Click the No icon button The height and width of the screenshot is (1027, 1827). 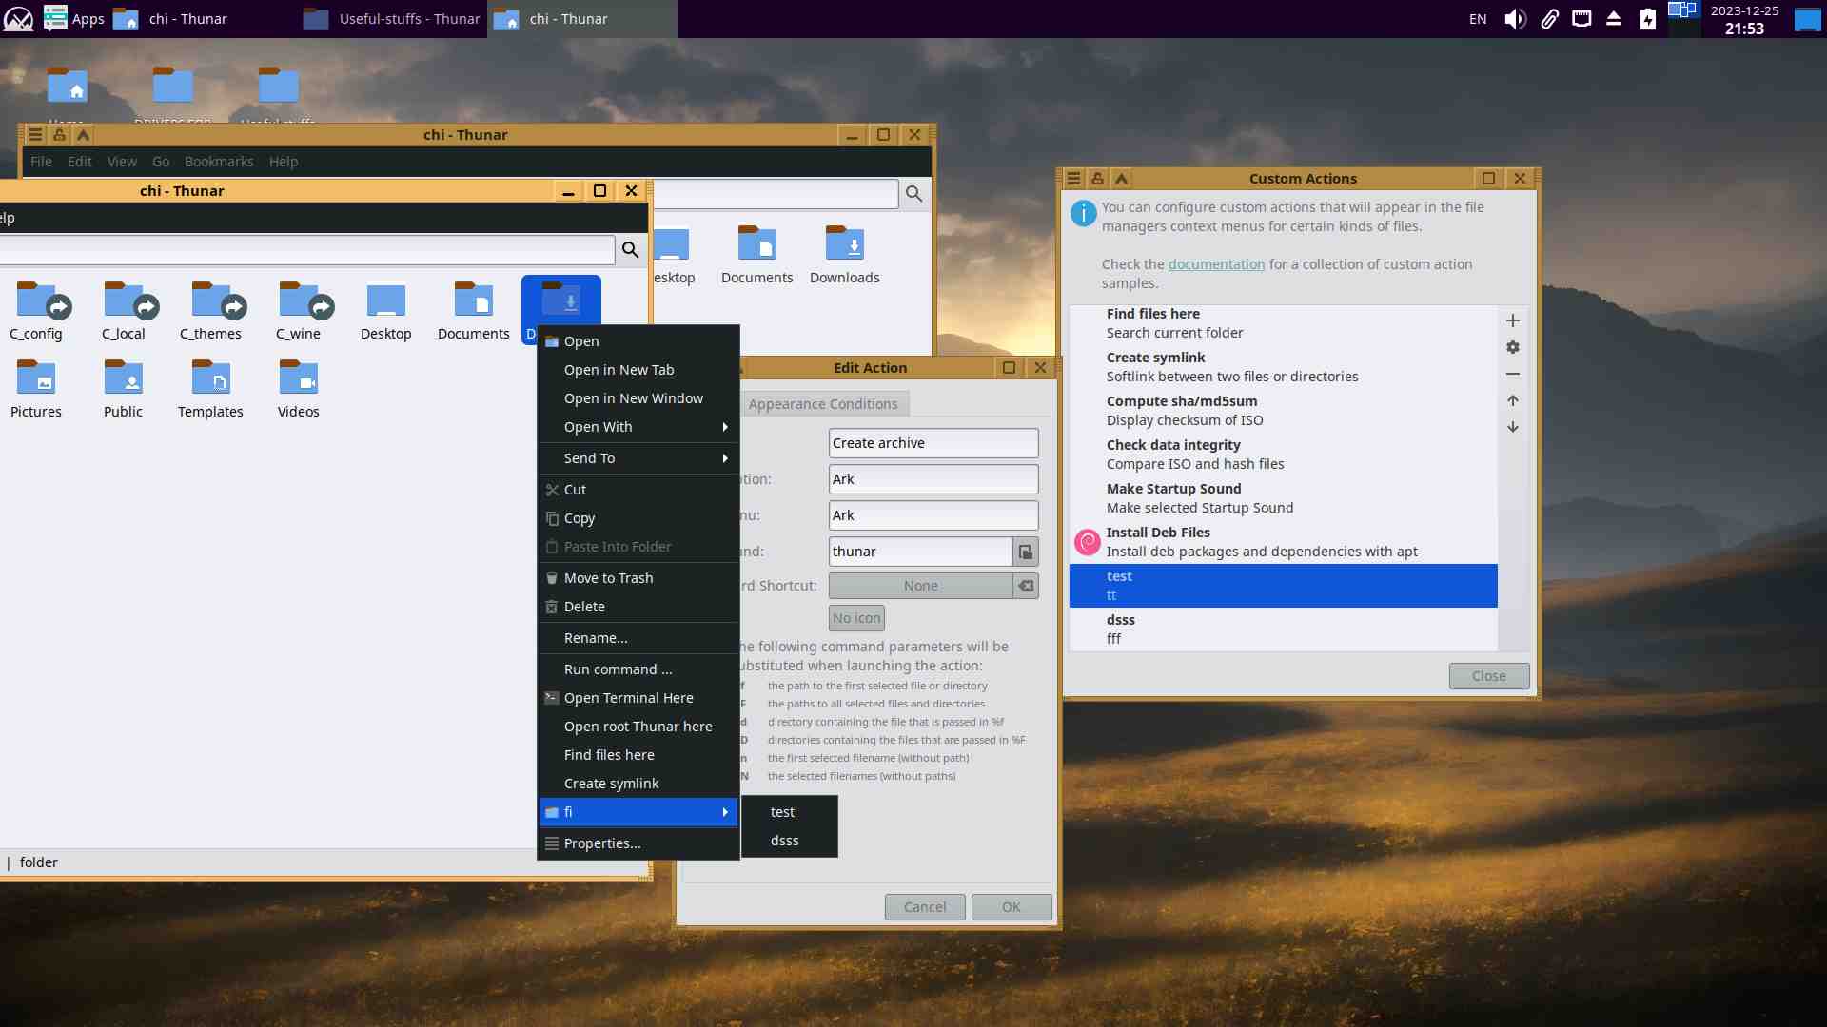click(856, 618)
